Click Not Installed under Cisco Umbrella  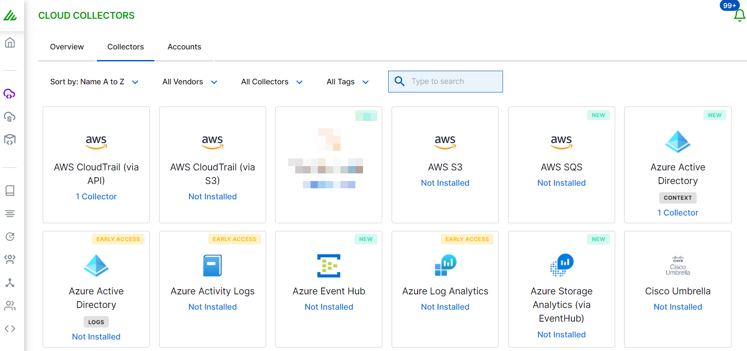(x=677, y=307)
